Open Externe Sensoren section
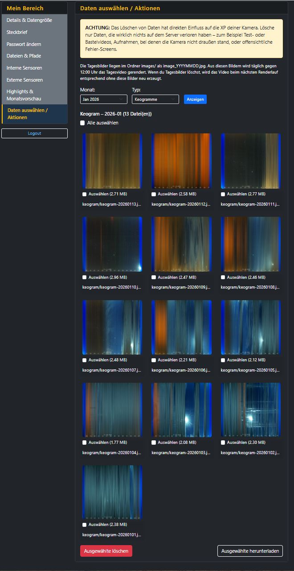 [34, 80]
